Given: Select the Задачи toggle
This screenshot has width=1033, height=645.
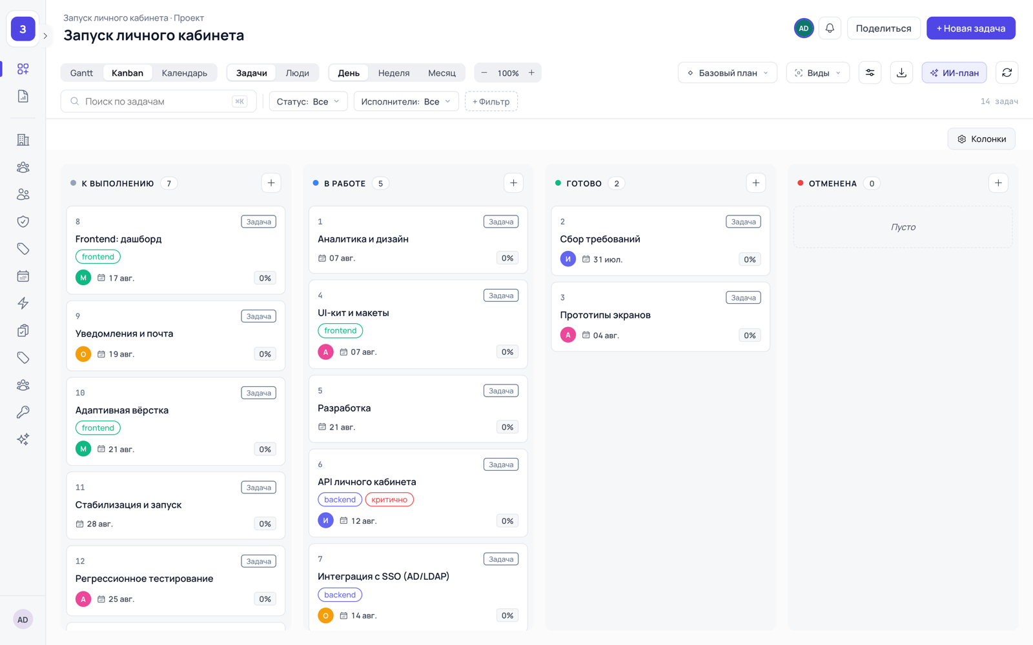Looking at the screenshot, I should (251, 73).
